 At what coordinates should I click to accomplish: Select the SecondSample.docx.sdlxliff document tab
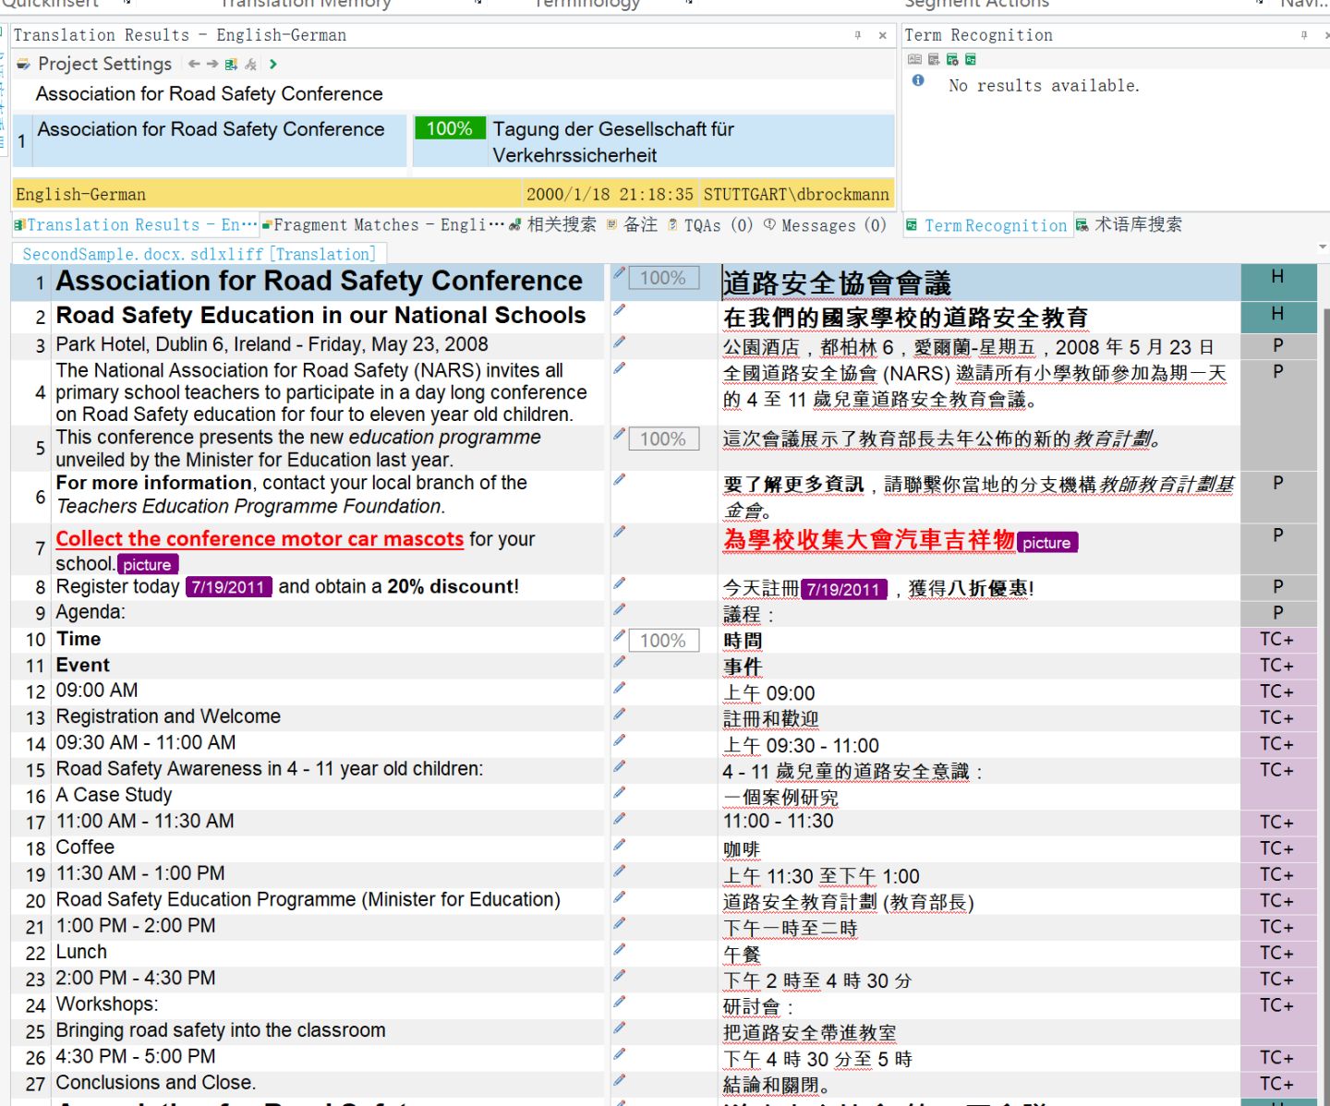(199, 254)
